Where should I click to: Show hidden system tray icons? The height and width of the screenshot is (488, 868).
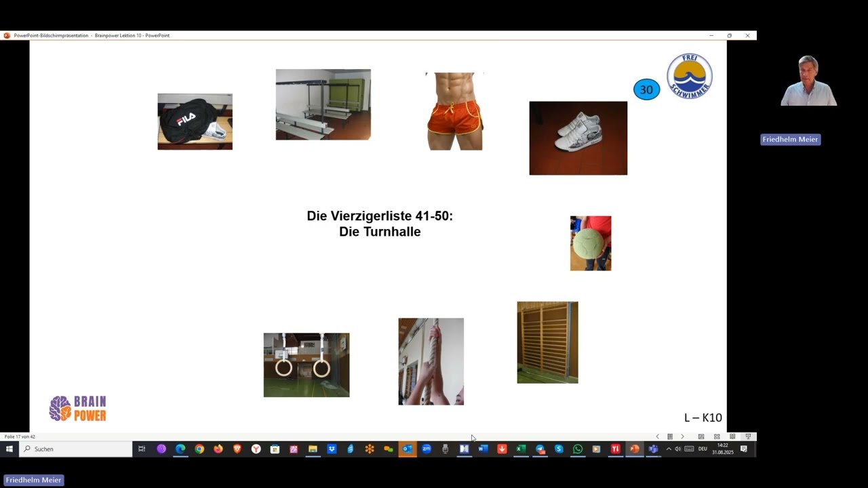pos(669,449)
